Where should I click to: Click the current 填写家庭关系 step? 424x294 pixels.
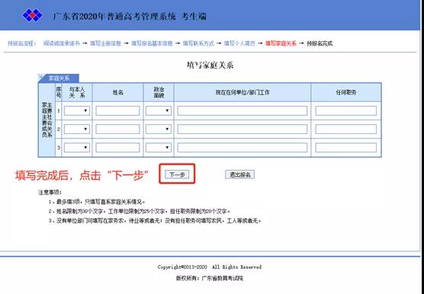281,43
